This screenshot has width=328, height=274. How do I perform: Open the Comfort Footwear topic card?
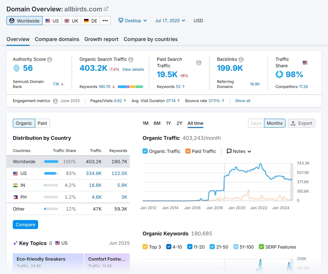click(107, 263)
